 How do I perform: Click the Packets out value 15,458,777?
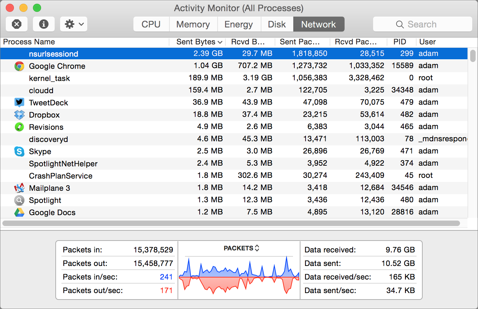point(153,263)
